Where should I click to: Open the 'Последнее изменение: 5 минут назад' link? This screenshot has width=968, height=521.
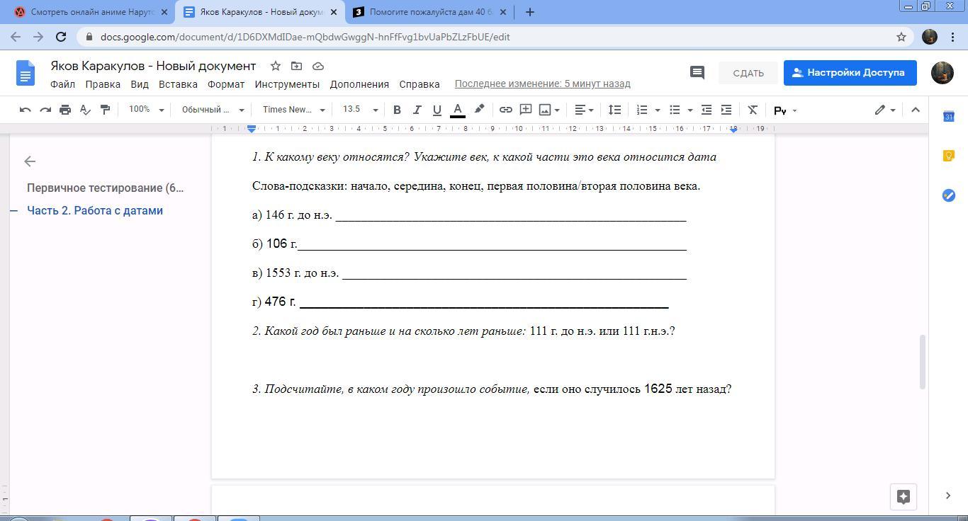542,84
